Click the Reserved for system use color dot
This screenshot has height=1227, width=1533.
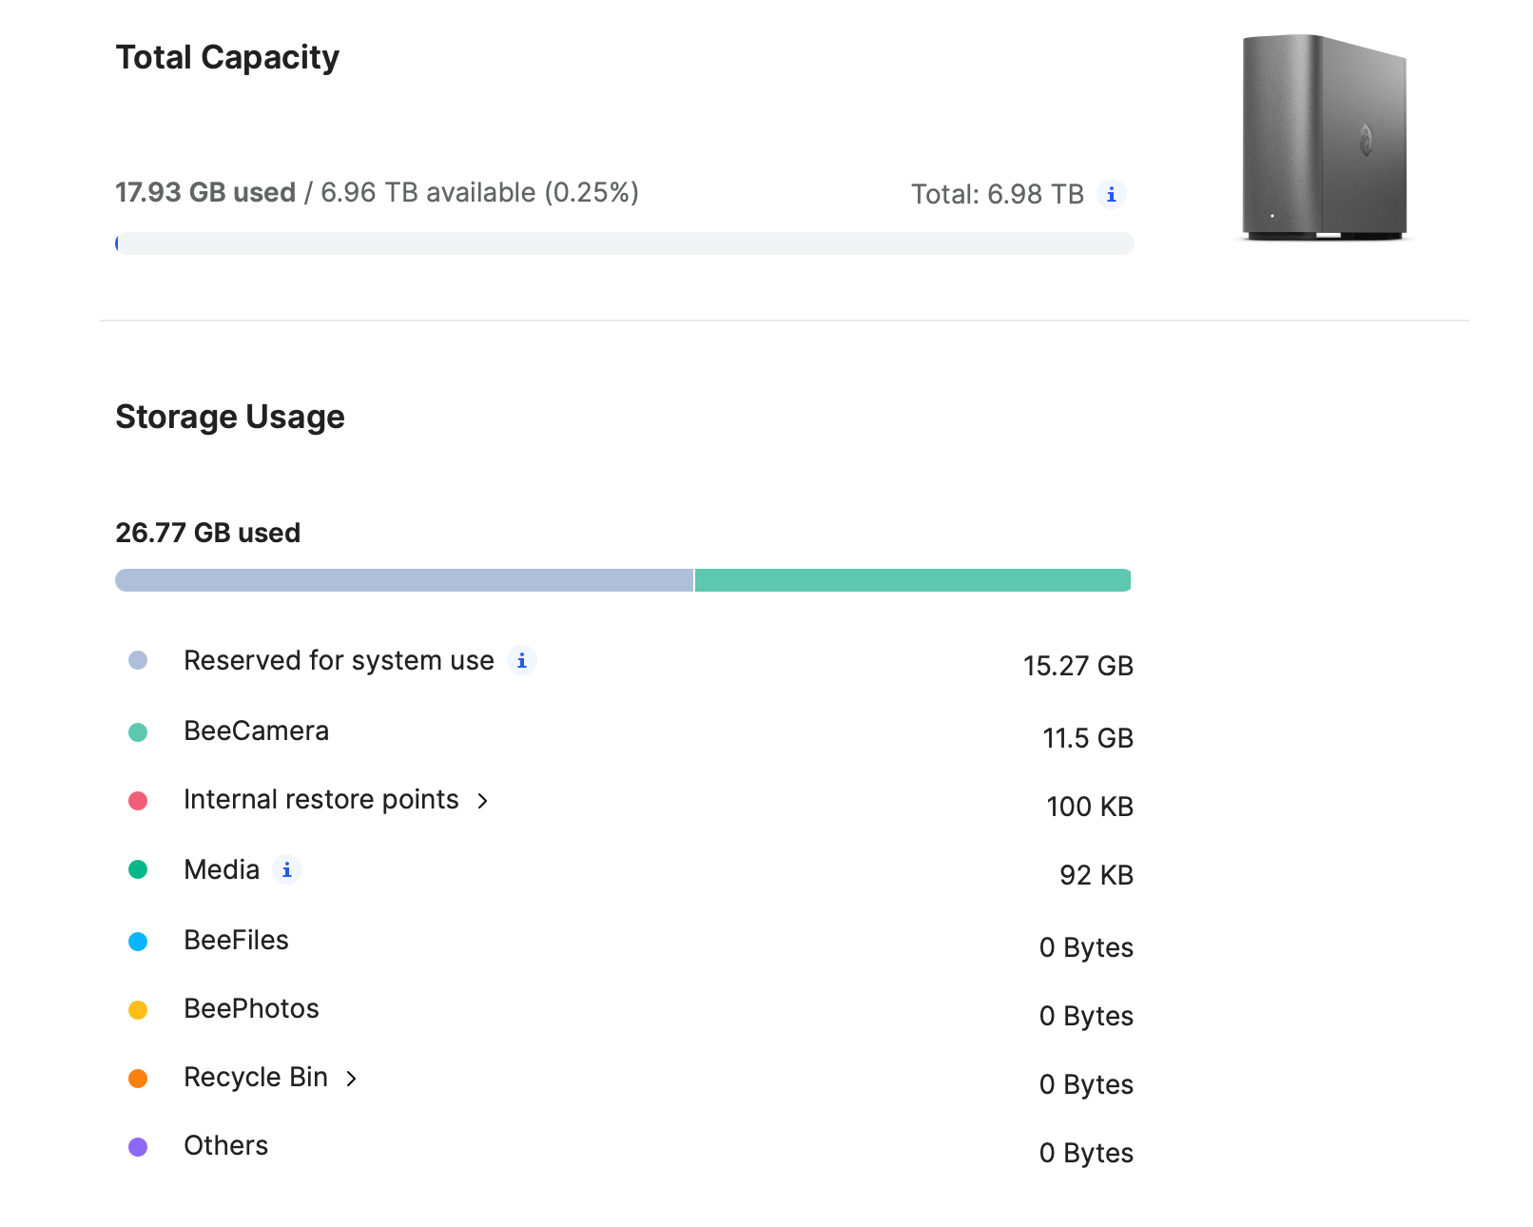click(x=138, y=660)
